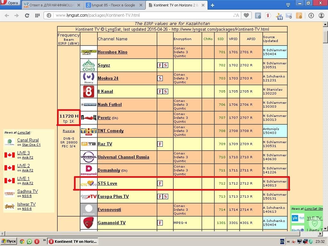The height and width of the screenshot is (246, 328).
Task: Open the TNT Comedy link
Action: (111, 131)
